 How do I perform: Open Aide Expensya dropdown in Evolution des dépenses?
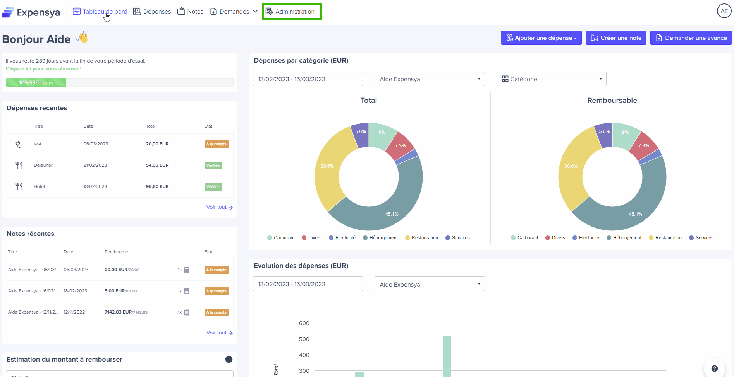point(430,284)
